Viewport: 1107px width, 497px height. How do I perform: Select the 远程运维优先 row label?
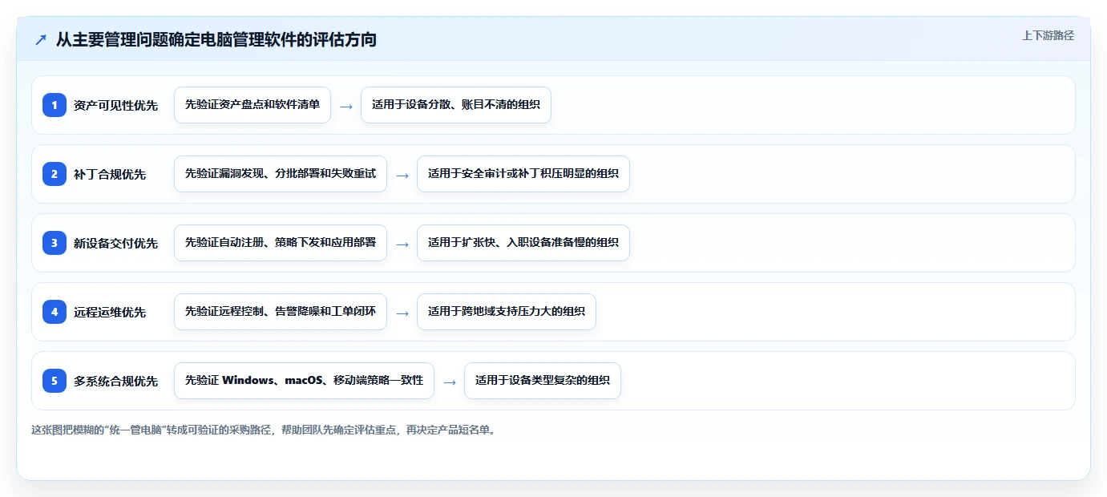(110, 312)
